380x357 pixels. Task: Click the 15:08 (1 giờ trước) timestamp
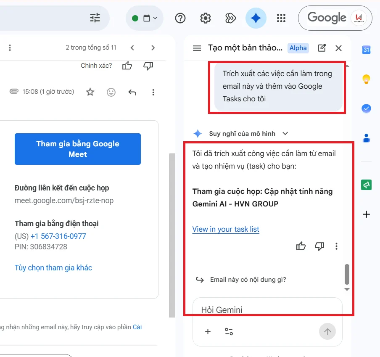48,92
